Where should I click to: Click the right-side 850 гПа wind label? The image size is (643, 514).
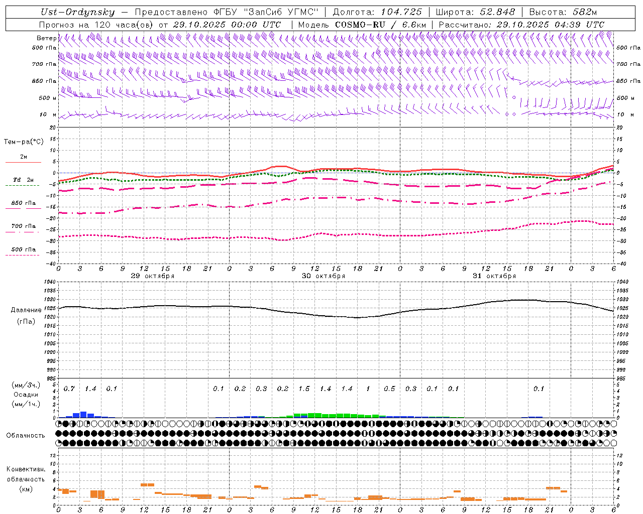628,81
